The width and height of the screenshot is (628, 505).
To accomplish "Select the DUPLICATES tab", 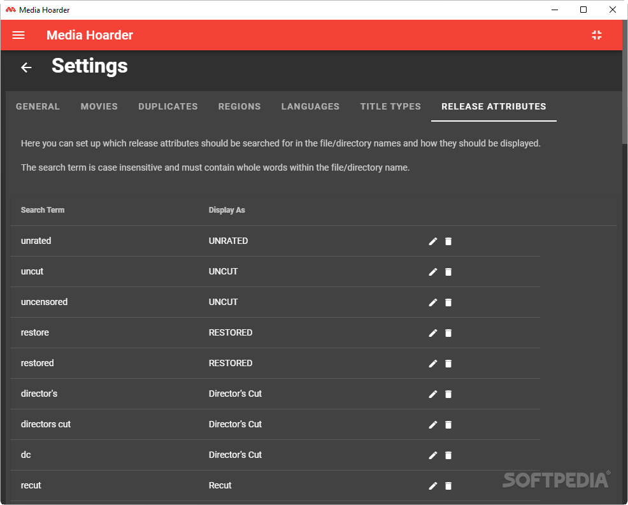I will click(x=168, y=106).
